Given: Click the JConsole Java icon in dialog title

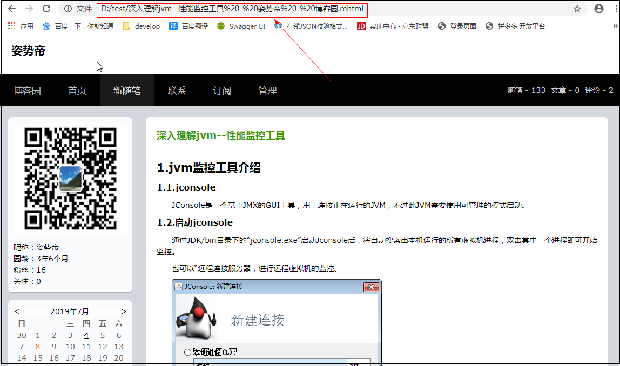Looking at the screenshot, I should click(179, 287).
